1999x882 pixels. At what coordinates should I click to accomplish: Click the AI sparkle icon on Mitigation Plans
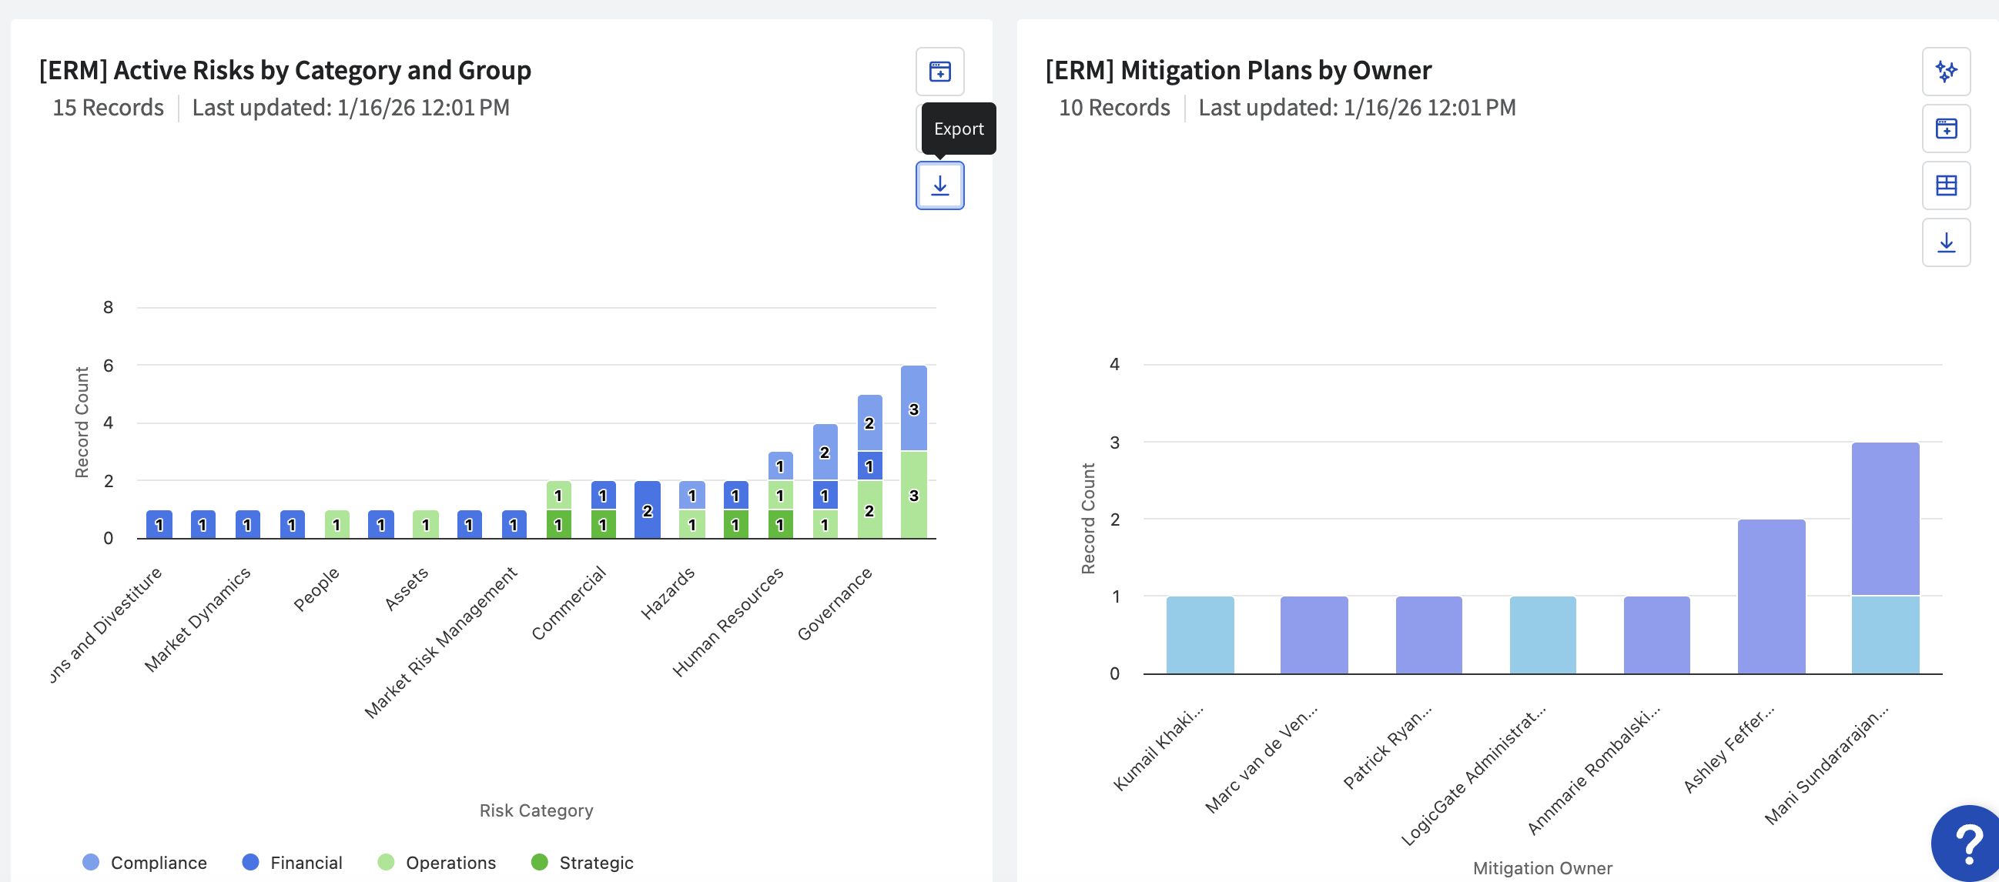tap(1944, 72)
